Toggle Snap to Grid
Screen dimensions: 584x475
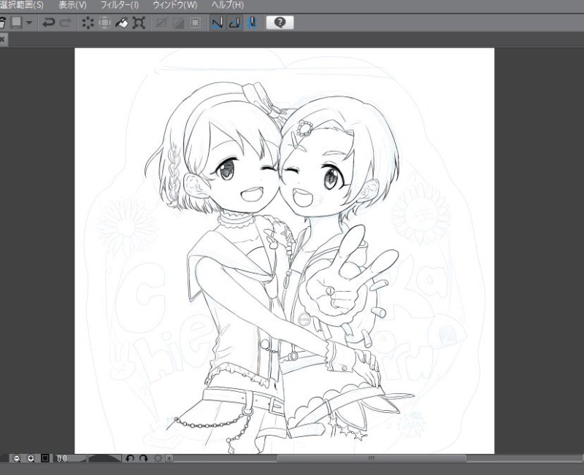click(x=252, y=23)
